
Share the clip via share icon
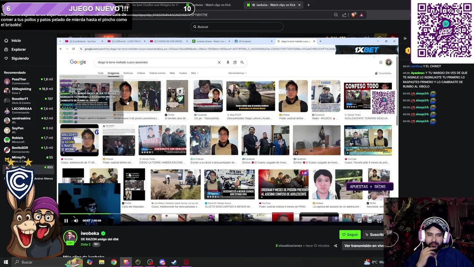(x=336, y=245)
